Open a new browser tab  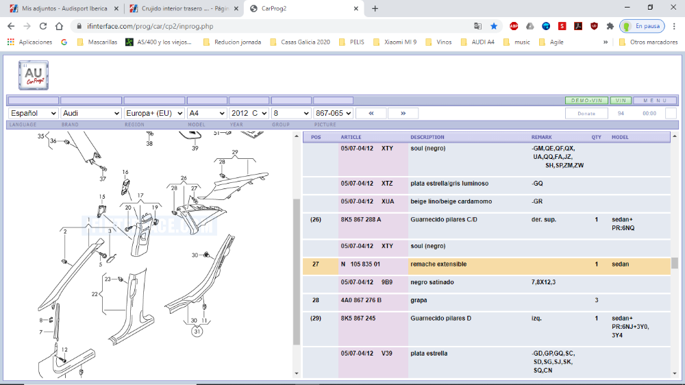pyautogui.click(x=375, y=8)
